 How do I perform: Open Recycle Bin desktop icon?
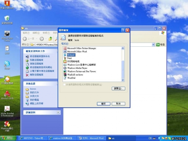(x=7, y=20)
